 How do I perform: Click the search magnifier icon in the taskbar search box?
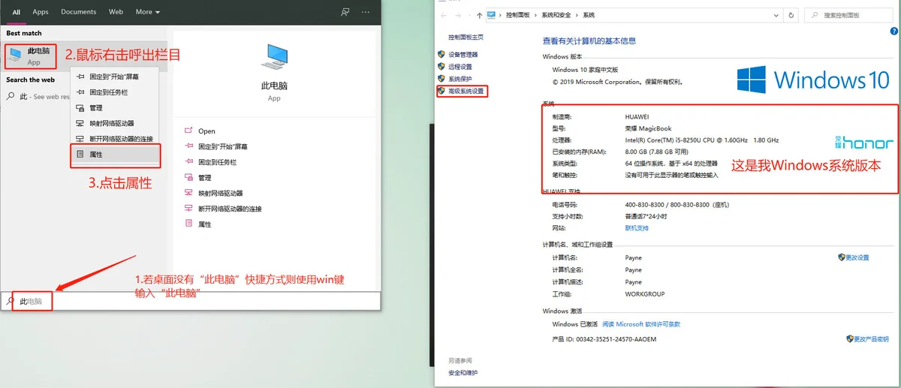point(11,301)
